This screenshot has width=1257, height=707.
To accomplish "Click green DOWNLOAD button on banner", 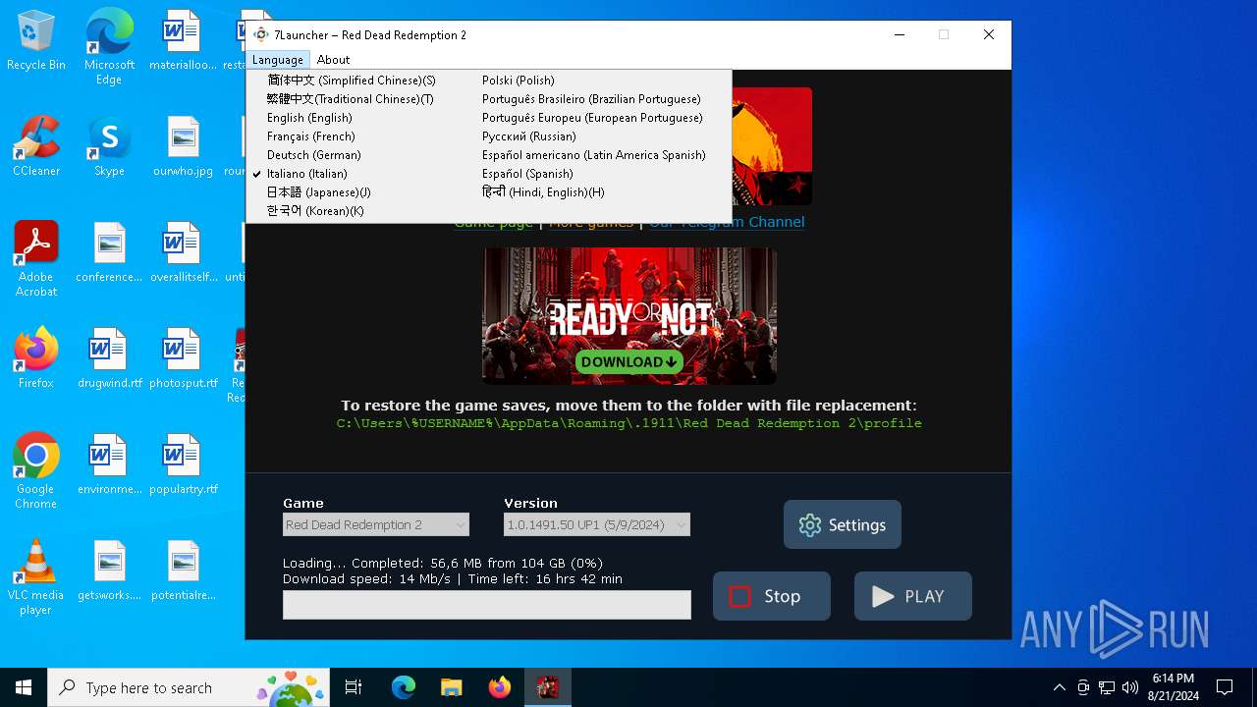I will (x=629, y=362).
